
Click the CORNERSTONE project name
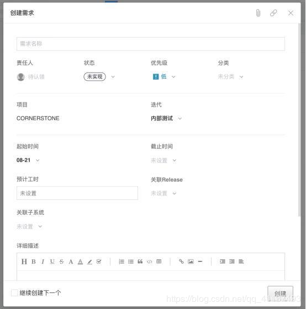[x=38, y=119]
